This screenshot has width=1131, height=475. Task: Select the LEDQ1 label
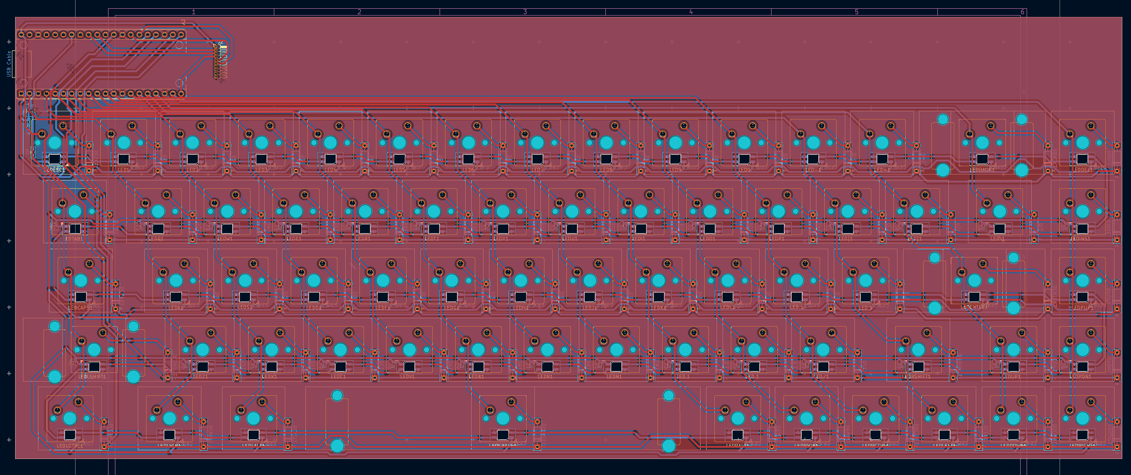(156, 239)
